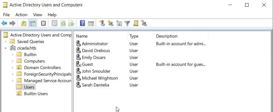
Task: Sort the list by Name column header
Action: pyautogui.click(x=82, y=36)
